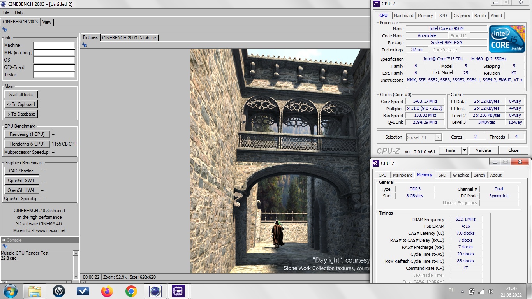Click the power plug tray icon
This screenshot has height=299, width=532.
point(472,291)
